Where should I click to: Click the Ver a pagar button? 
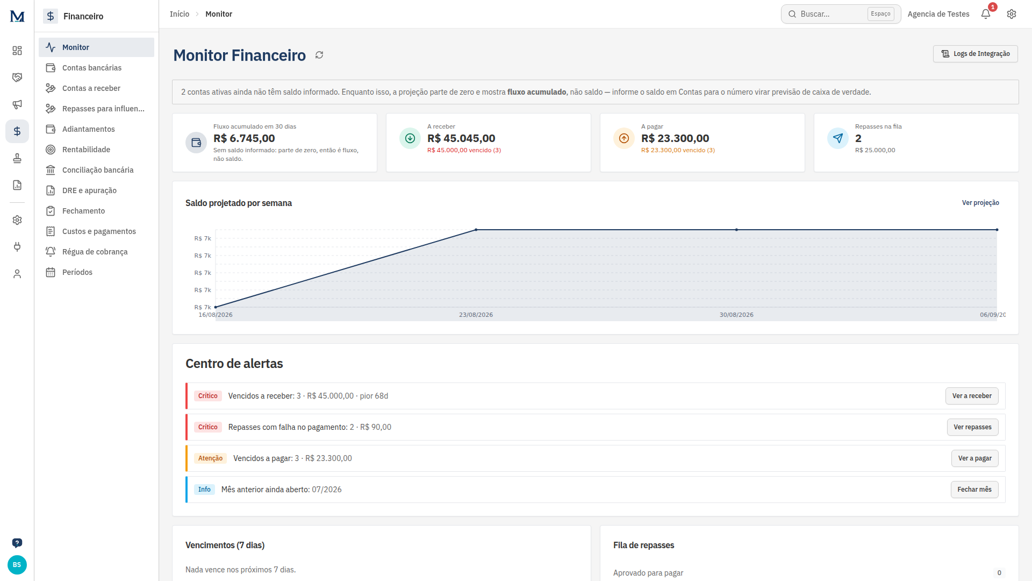pos(974,458)
